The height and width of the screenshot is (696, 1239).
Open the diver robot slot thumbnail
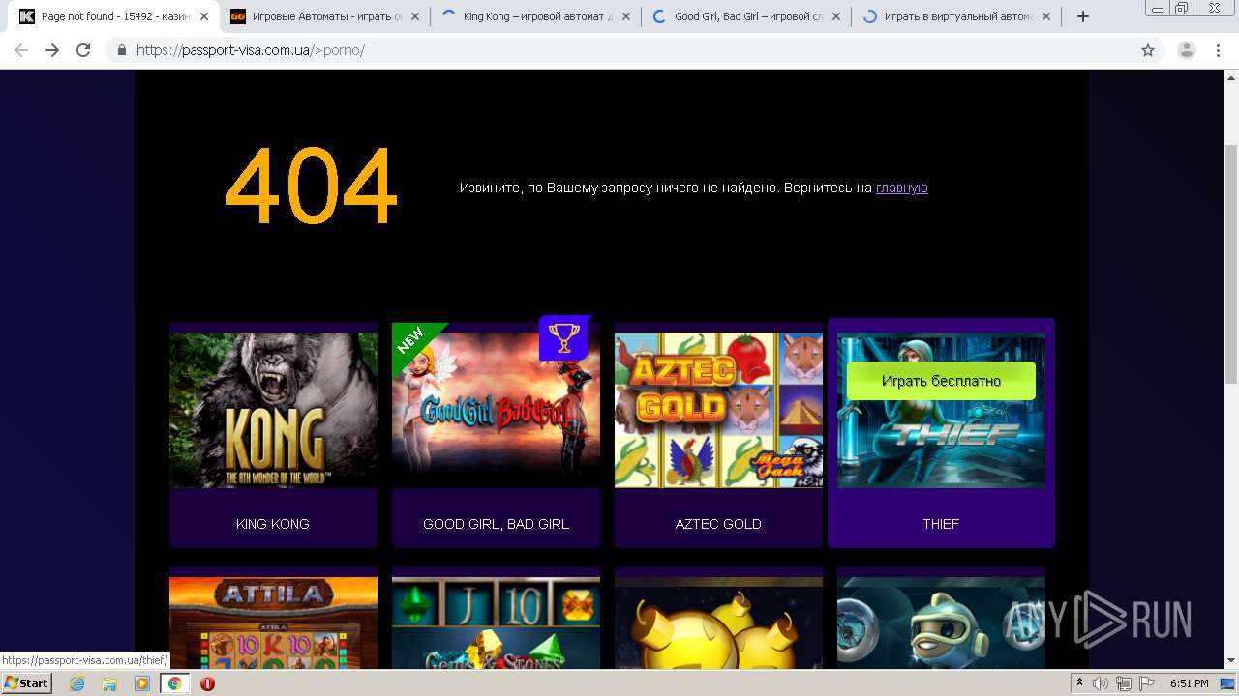(941, 623)
